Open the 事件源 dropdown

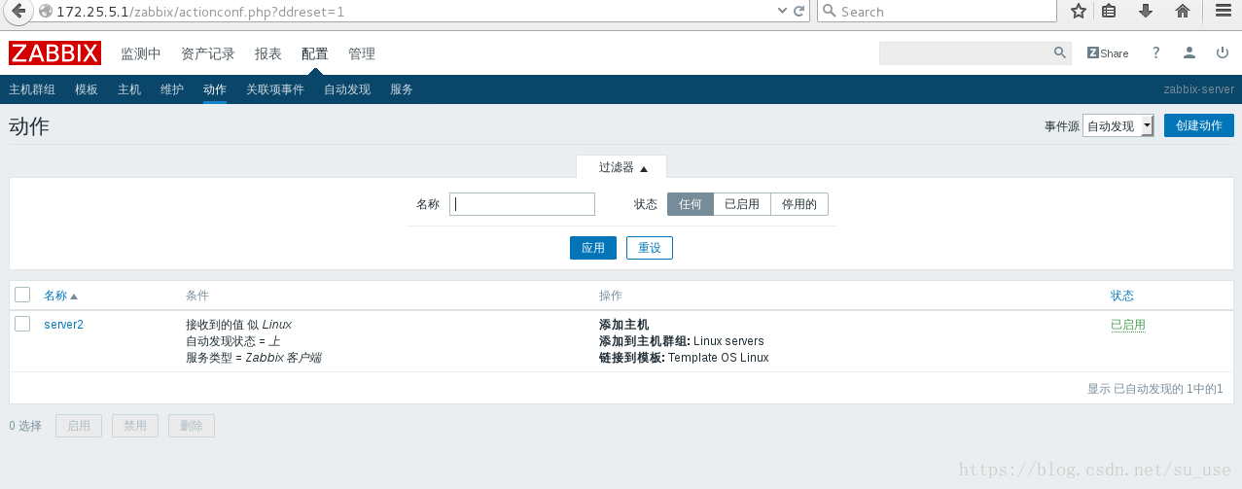click(x=1118, y=125)
